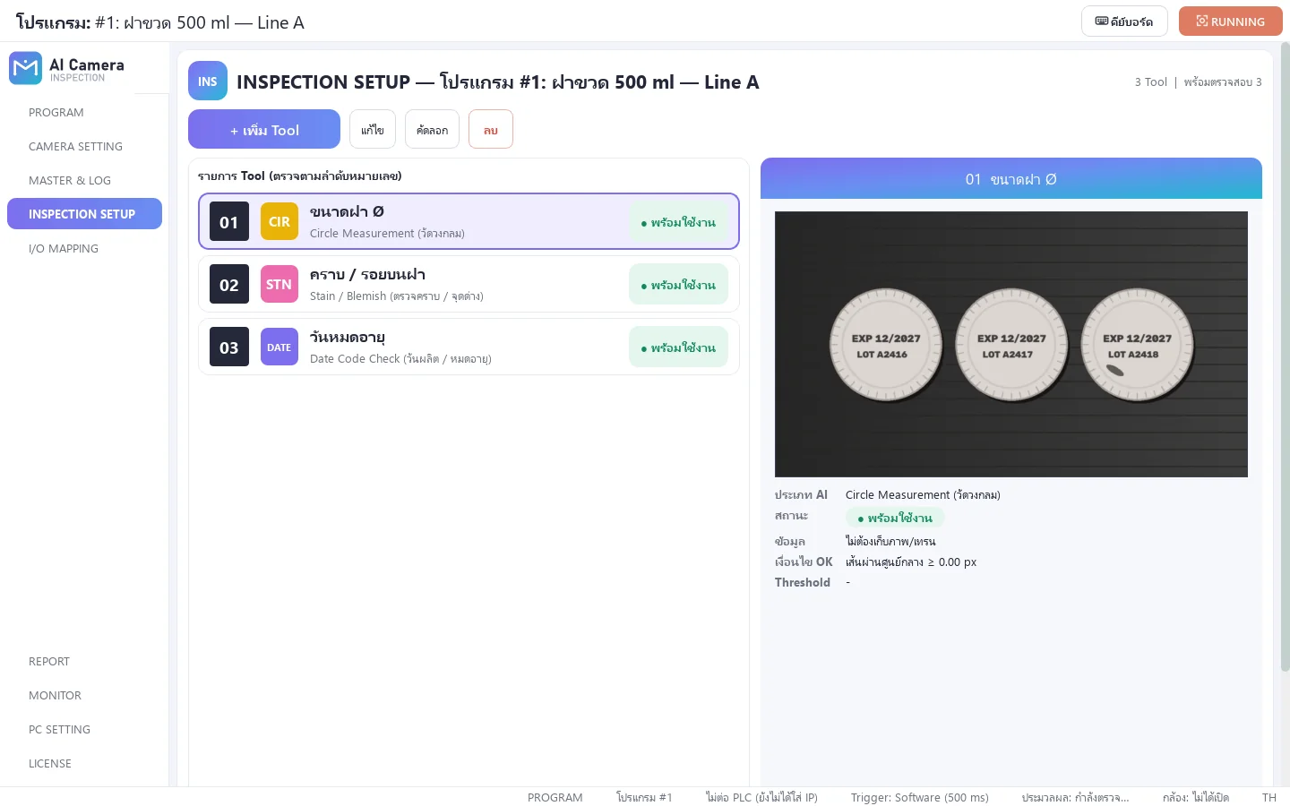Click โปรแกรม #1 in status bar
1290x806 pixels.
coord(644,797)
